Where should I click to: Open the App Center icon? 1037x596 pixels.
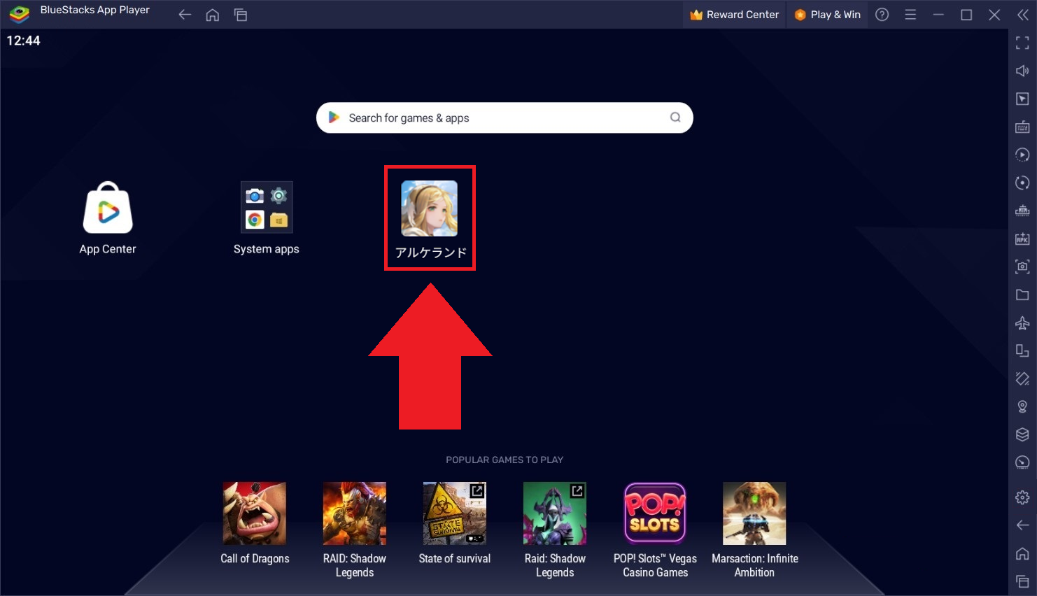pyautogui.click(x=108, y=208)
